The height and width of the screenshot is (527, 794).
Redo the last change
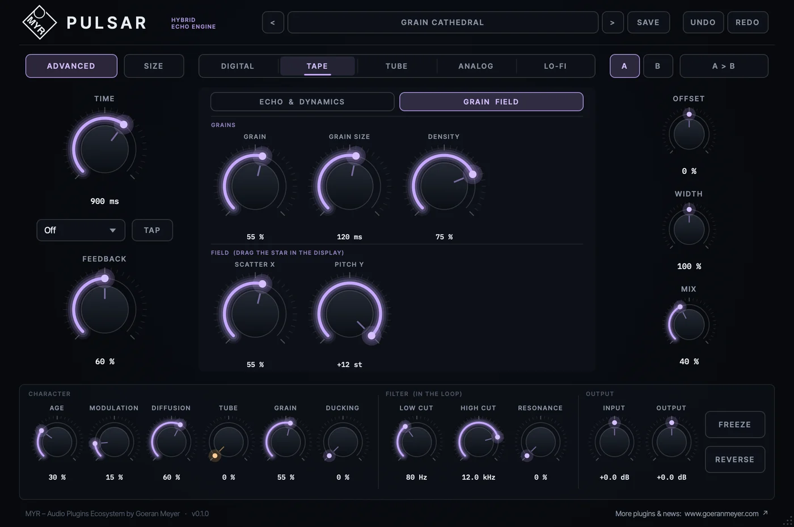[747, 23]
